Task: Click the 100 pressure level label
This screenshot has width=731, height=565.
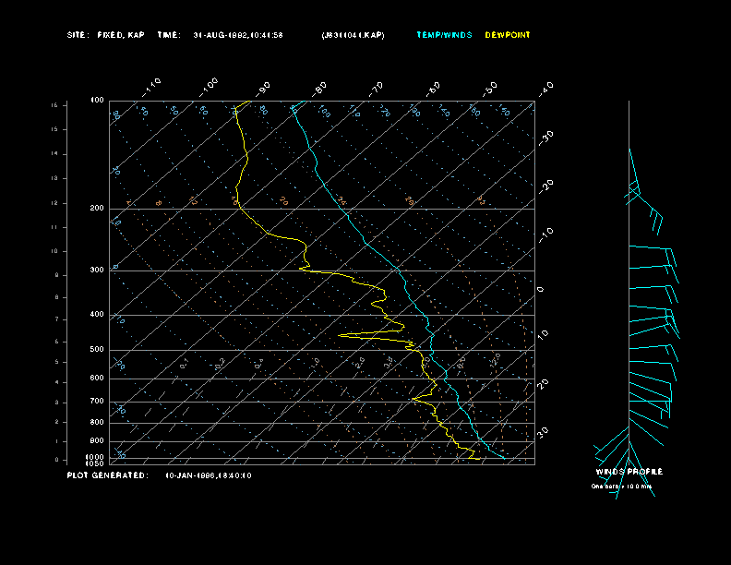Action: 97,101
